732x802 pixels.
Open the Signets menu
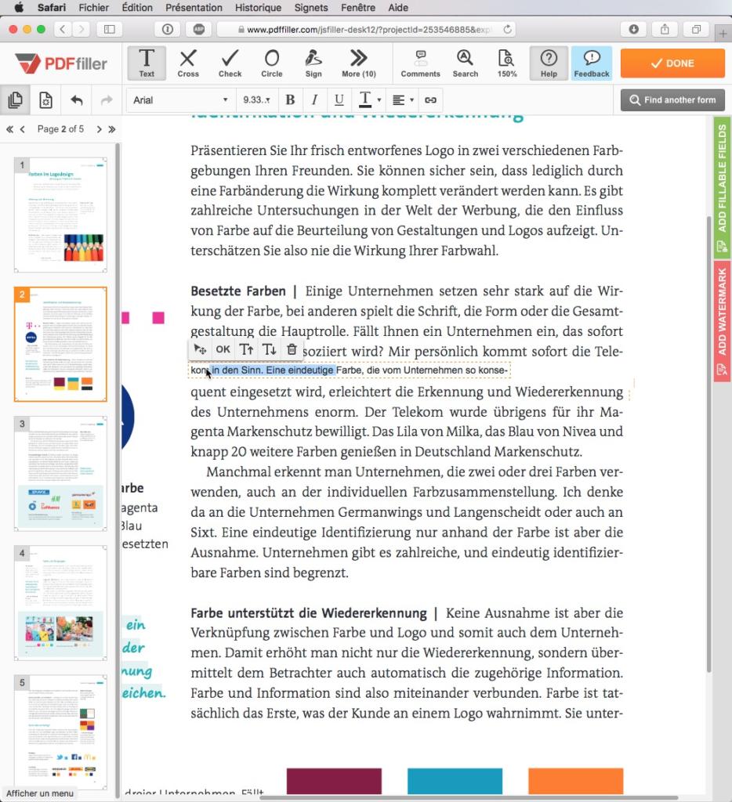(310, 8)
